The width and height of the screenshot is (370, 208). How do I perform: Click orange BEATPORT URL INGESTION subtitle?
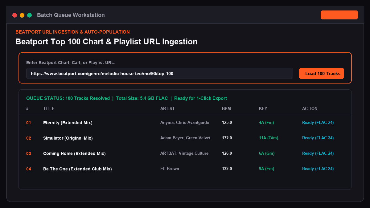(72, 32)
